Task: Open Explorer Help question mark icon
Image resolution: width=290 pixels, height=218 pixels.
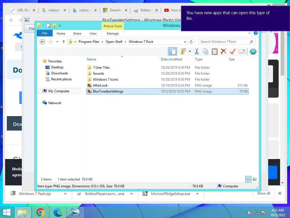Action: tap(256, 33)
